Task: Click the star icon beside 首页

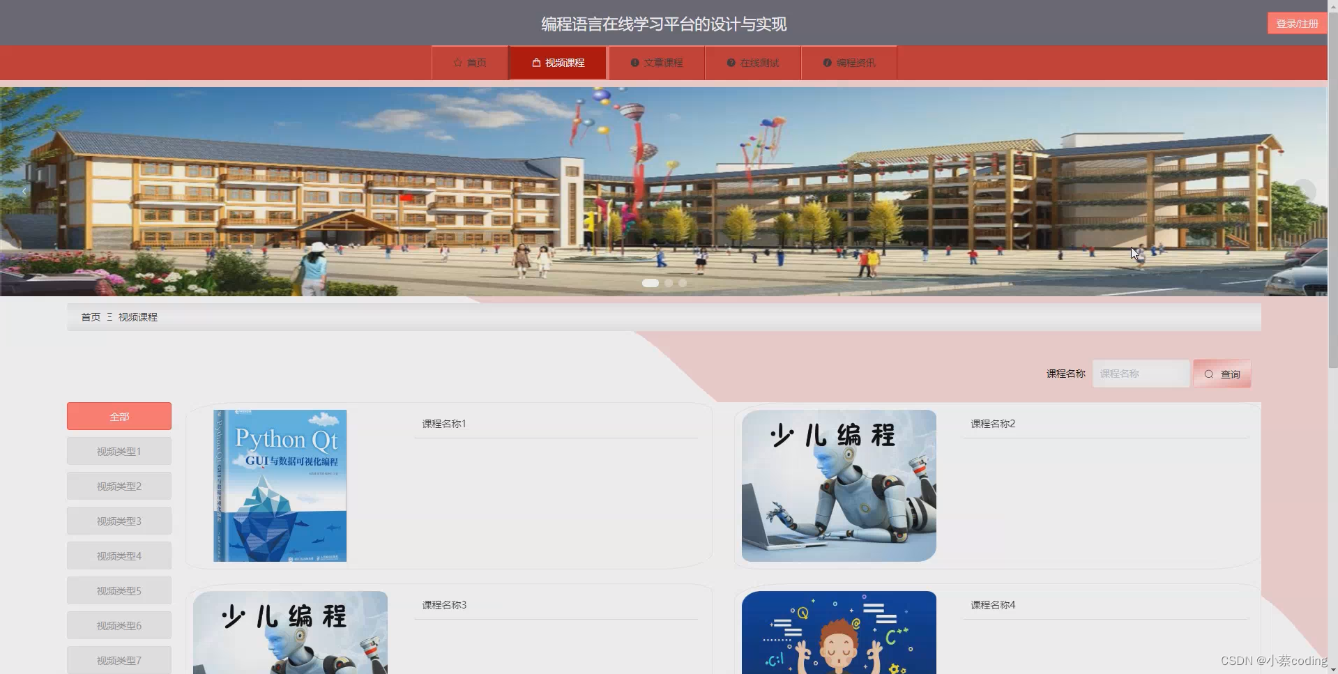Action: tap(457, 63)
